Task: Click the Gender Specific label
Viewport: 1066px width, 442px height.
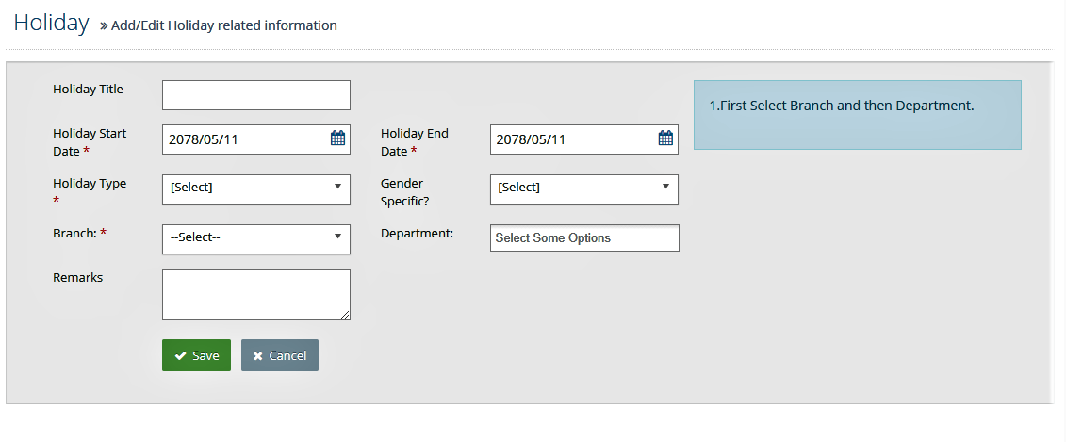Action: point(405,192)
